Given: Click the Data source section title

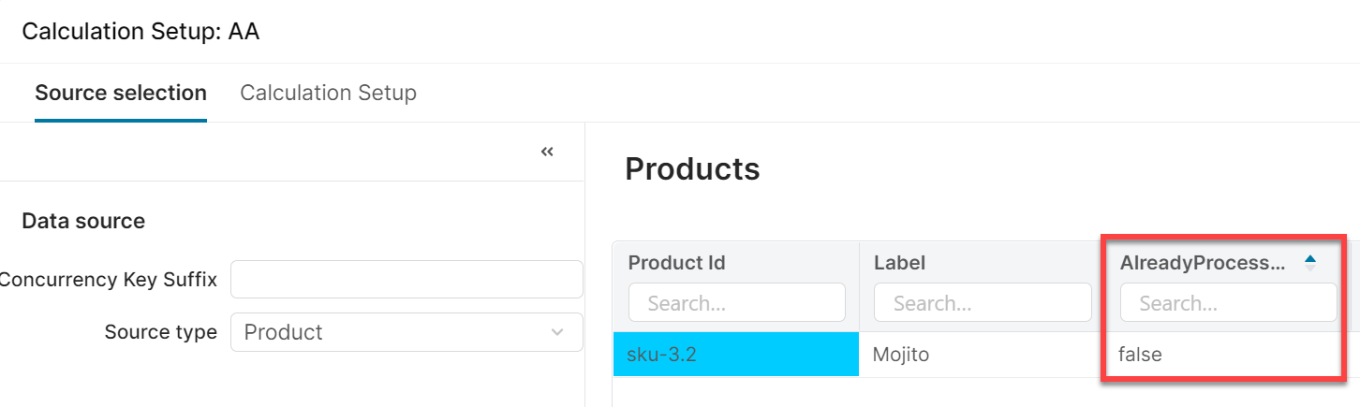Looking at the screenshot, I should 83,222.
